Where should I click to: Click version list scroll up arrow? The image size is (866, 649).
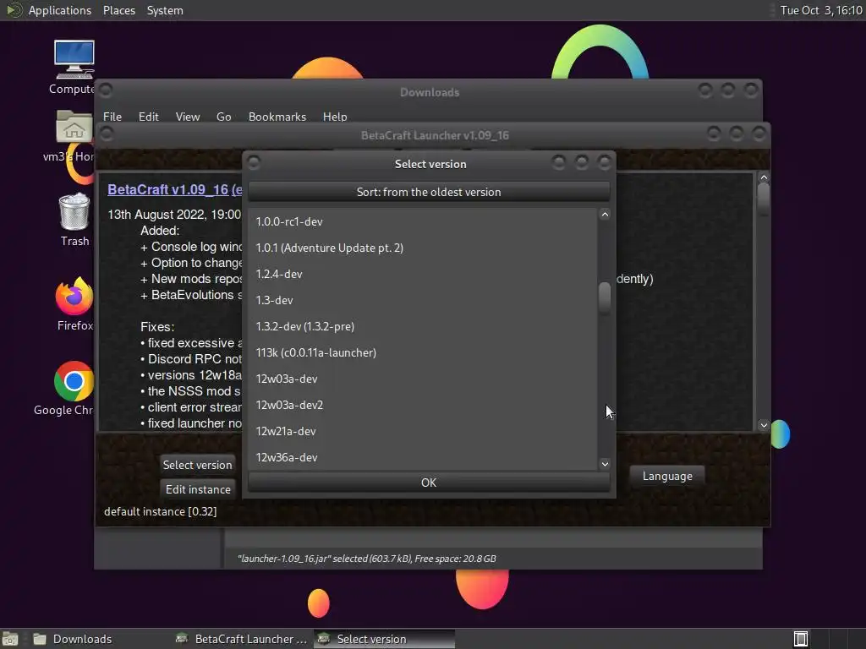click(x=605, y=215)
